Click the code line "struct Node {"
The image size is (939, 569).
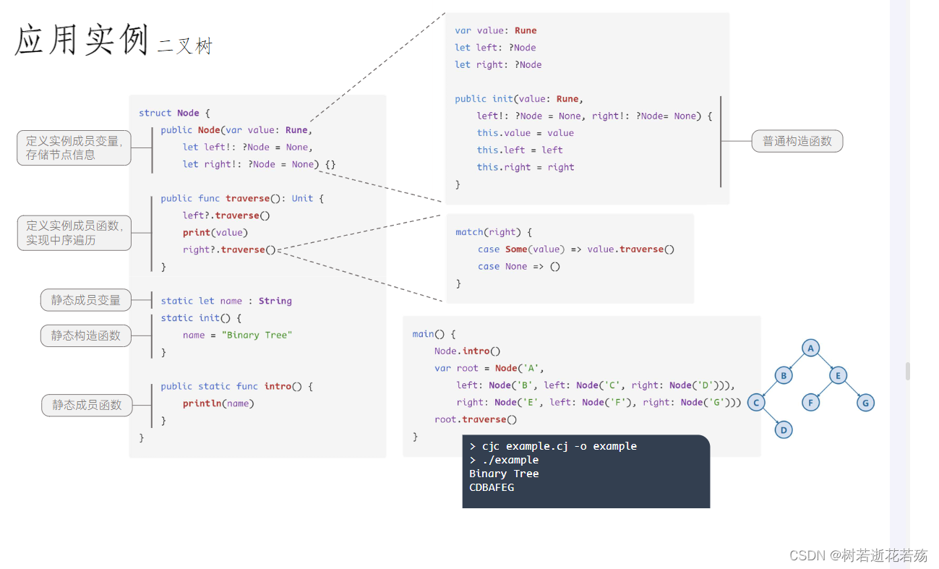(x=174, y=113)
